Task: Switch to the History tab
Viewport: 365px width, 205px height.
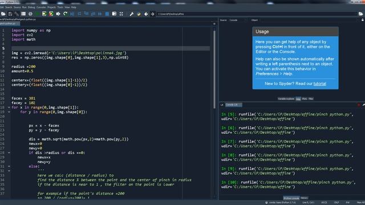Action: [304, 198]
